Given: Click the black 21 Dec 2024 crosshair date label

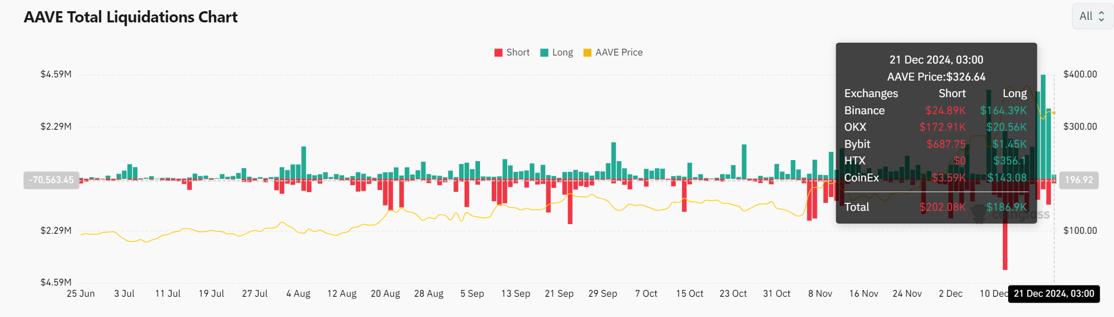Looking at the screenshot, I should click(1054, 294).
